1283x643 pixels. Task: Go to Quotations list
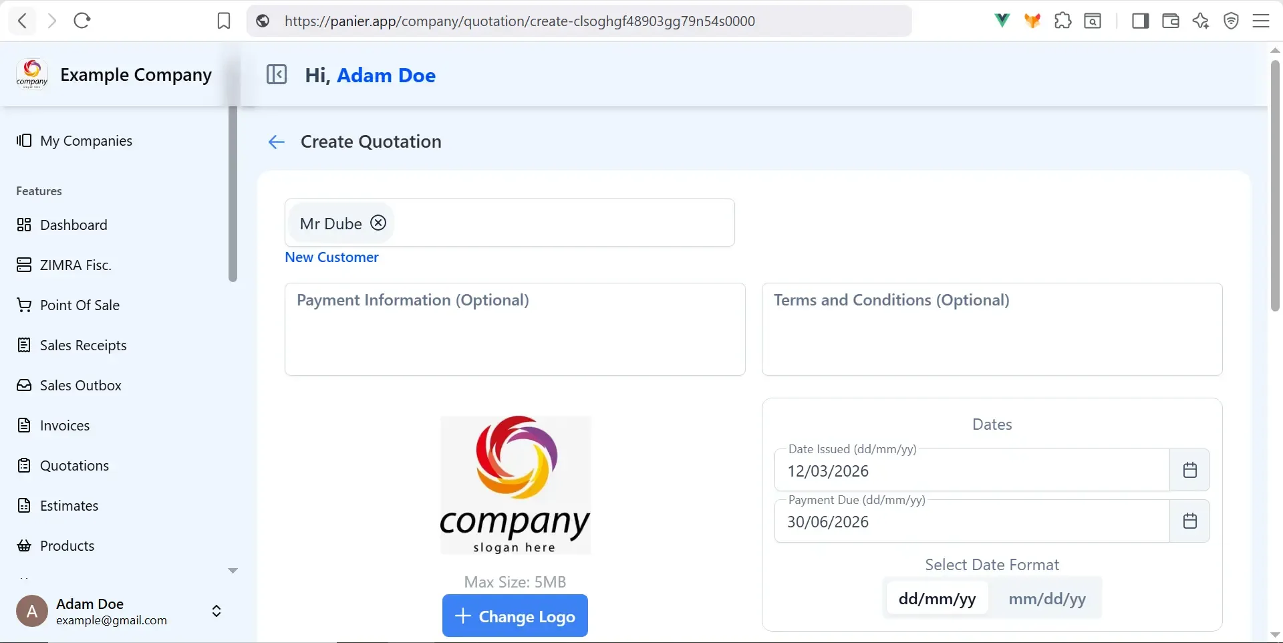[x=63, y=465]
